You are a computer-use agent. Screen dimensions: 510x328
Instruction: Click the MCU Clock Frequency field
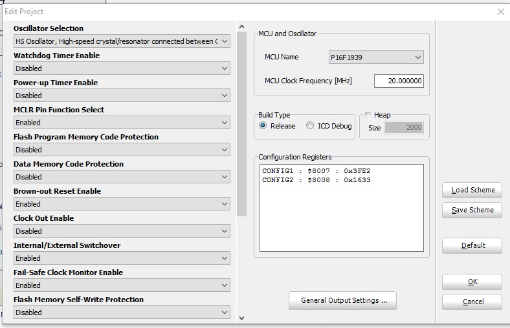(399, 81)
